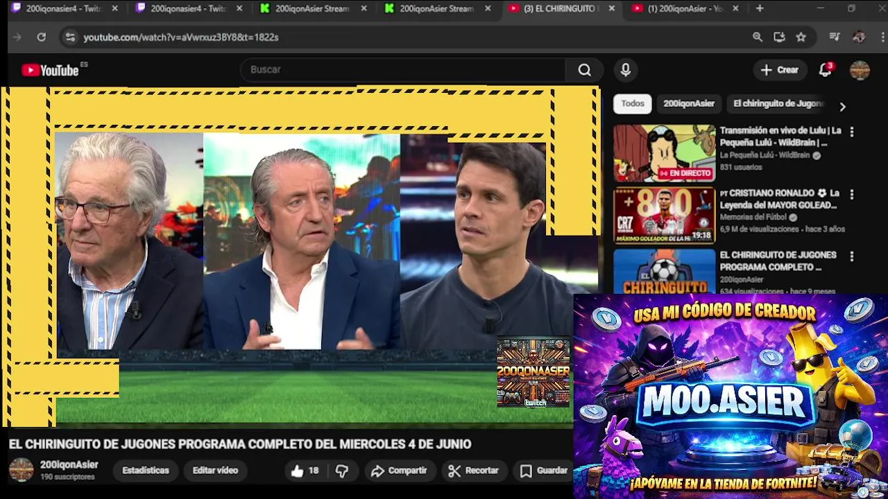Open 'CRISTIANO RONALDO' Leyenda video title
This screenshot has height=499, width=888.
(780, 199)
